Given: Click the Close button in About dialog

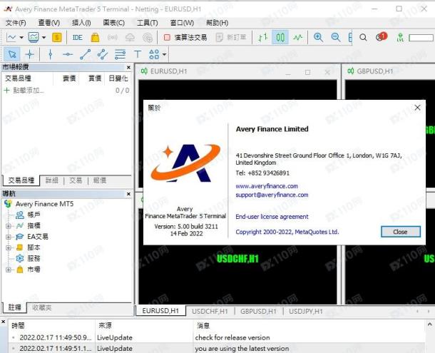Looking at the screenshot, I should 400,232.
